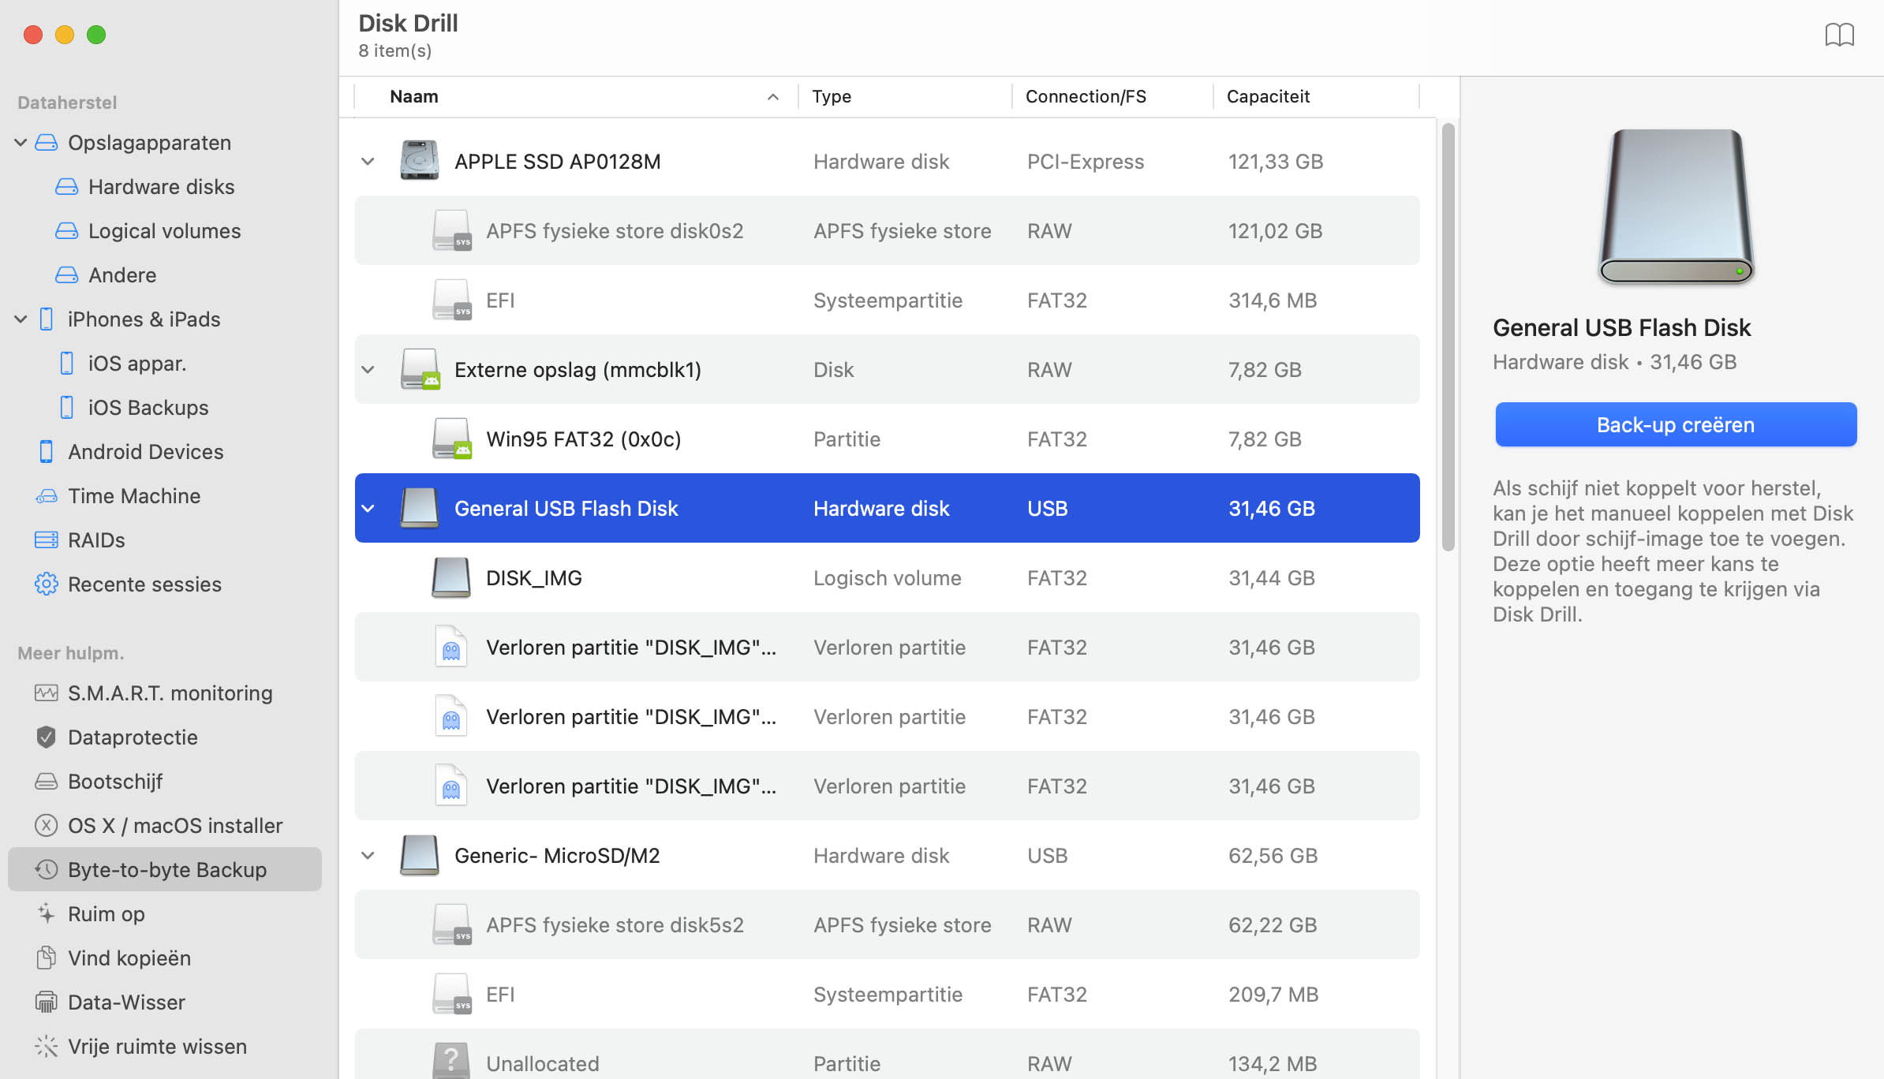The height and width of the screenshot is (1079, 1884).
Task: Select Byte-to-byte Backup in the sidebar
Action: [165, 869]
